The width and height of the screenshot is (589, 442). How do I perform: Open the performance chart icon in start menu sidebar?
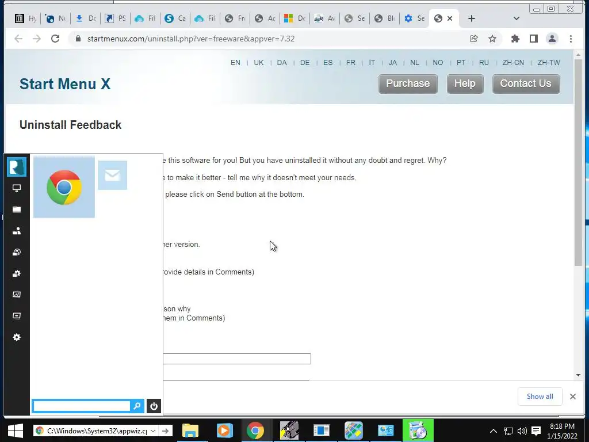click(x=17, y=295)
